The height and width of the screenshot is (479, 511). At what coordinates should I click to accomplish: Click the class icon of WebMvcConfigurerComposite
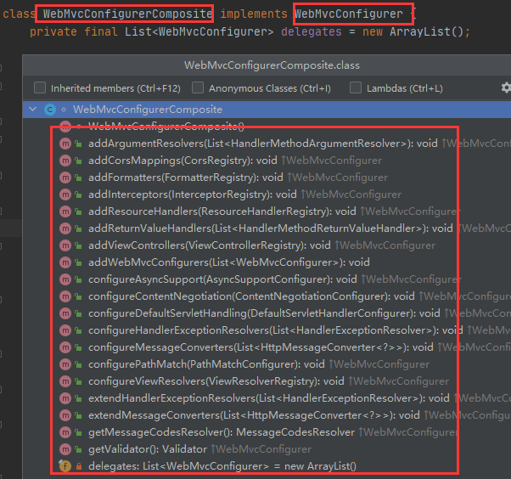pyautogui.click(x=50, y=110)
